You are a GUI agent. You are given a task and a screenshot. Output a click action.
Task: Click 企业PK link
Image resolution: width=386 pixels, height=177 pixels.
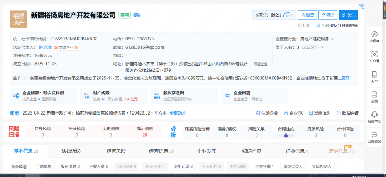tap(293, 113)
